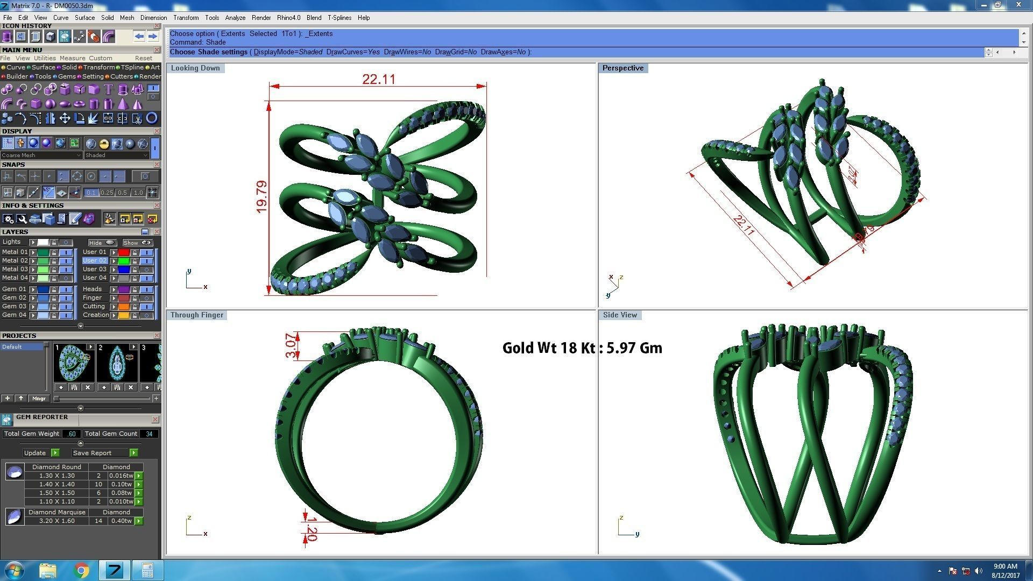Select the purple sphere solid tool
This screenshot has height=581, width=1033.
(50, 104)
